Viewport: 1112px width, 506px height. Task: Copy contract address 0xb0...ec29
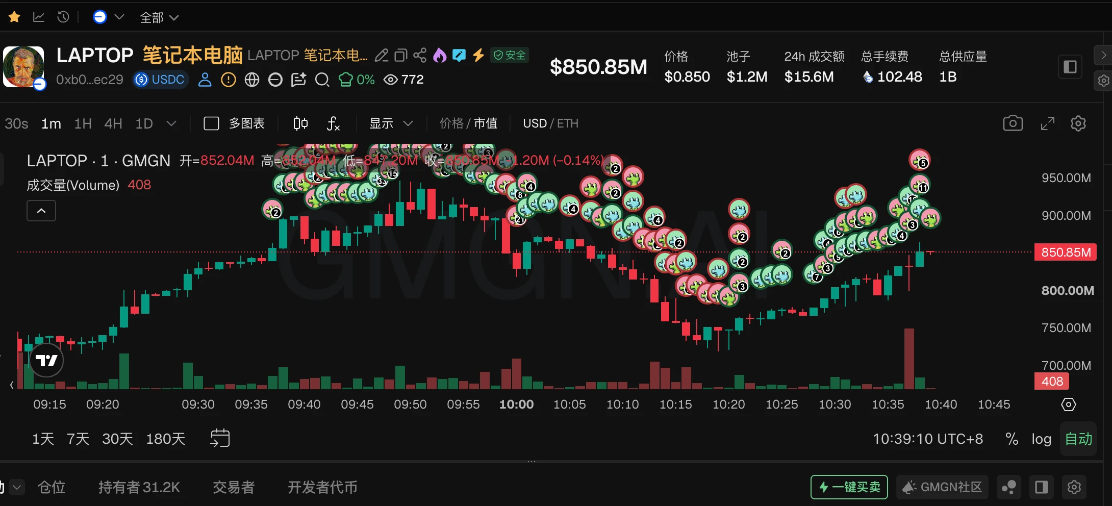coord(90,80)
